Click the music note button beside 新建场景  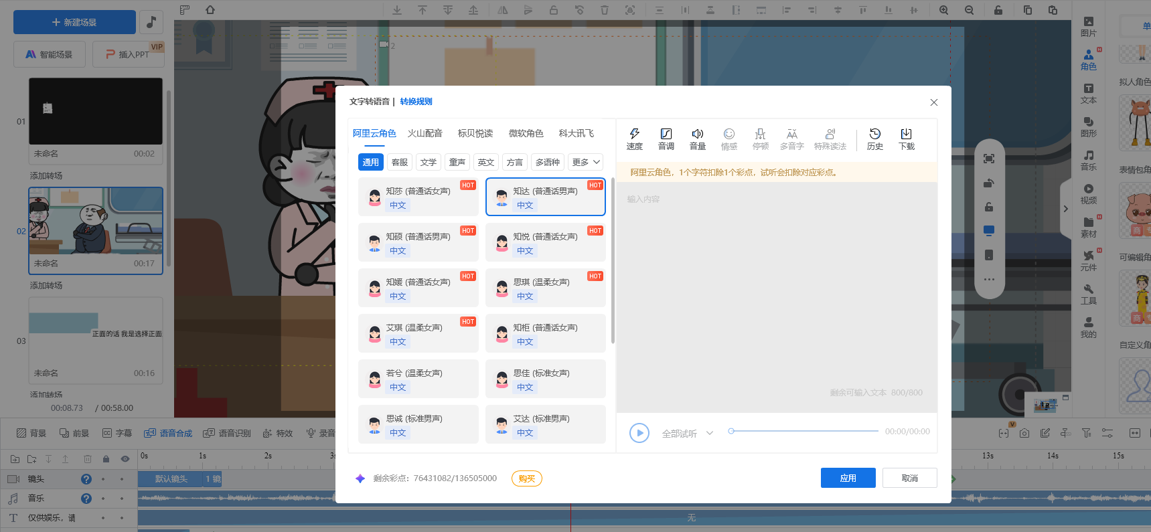click(x=151, y=22)
